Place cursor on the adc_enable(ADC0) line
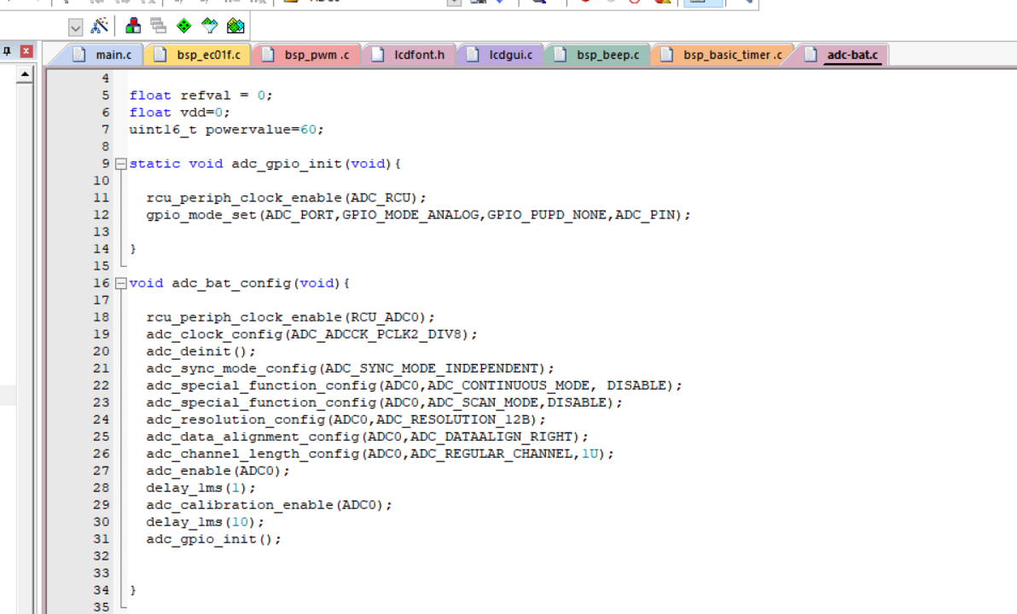1017x614 pixels. (x=218, y=471)
